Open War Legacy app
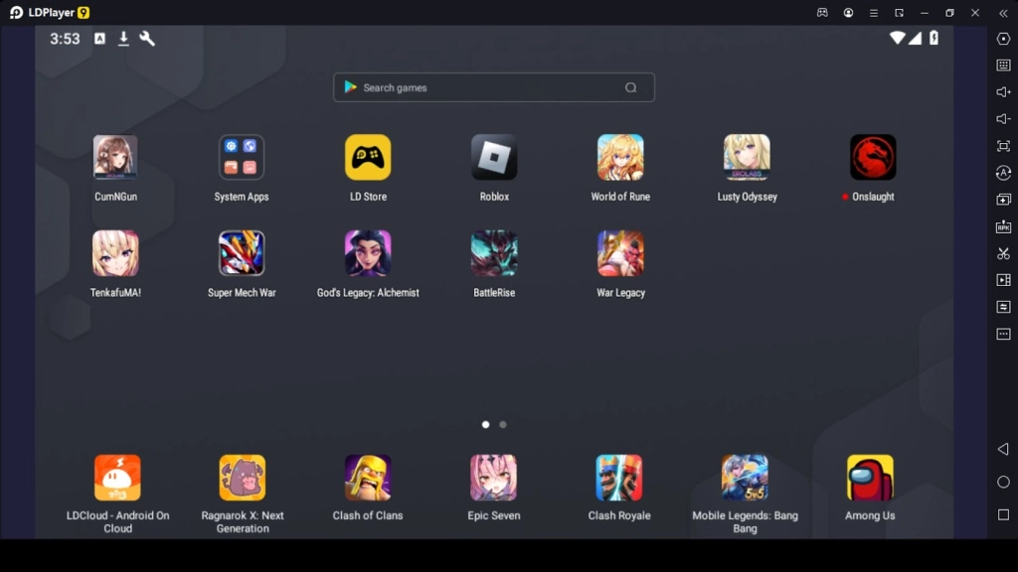The image size is (1018, 572). tap(620, 253)
